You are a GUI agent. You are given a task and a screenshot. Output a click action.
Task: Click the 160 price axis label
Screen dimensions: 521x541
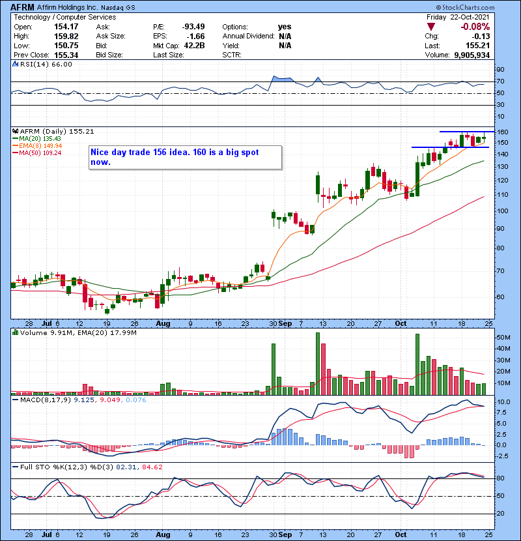coord(503,132)
